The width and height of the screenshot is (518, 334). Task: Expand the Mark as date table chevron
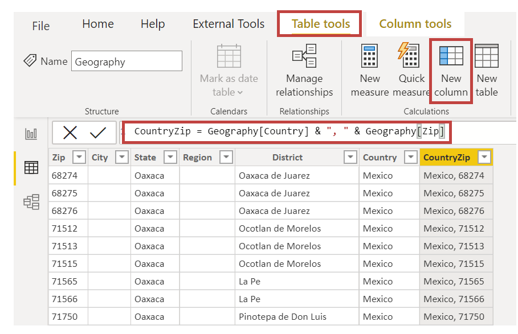coord(240,93)
